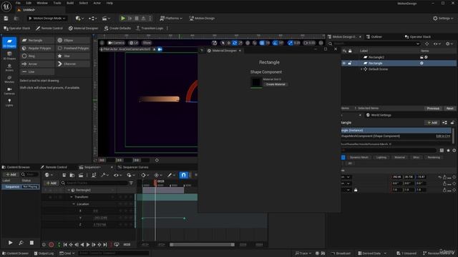Open the Settings dropdown at top right
The image size is (458, 257).
(444, 19)
